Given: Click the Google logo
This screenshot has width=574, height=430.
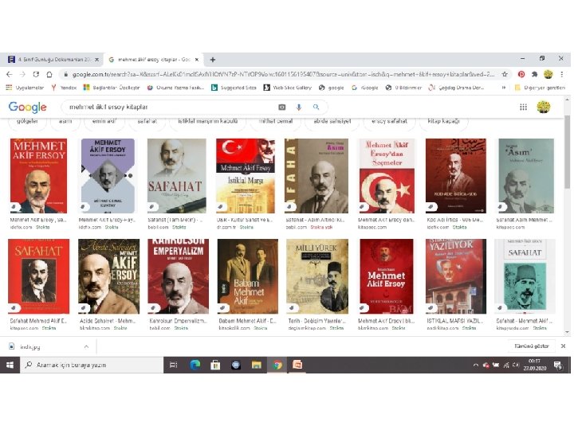Looking at the screenshot, I should (27, 107).
